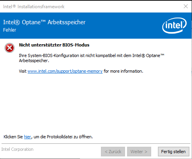Click the red error cross icon
This screenshot has height=159, width=192.
[9, 48]
